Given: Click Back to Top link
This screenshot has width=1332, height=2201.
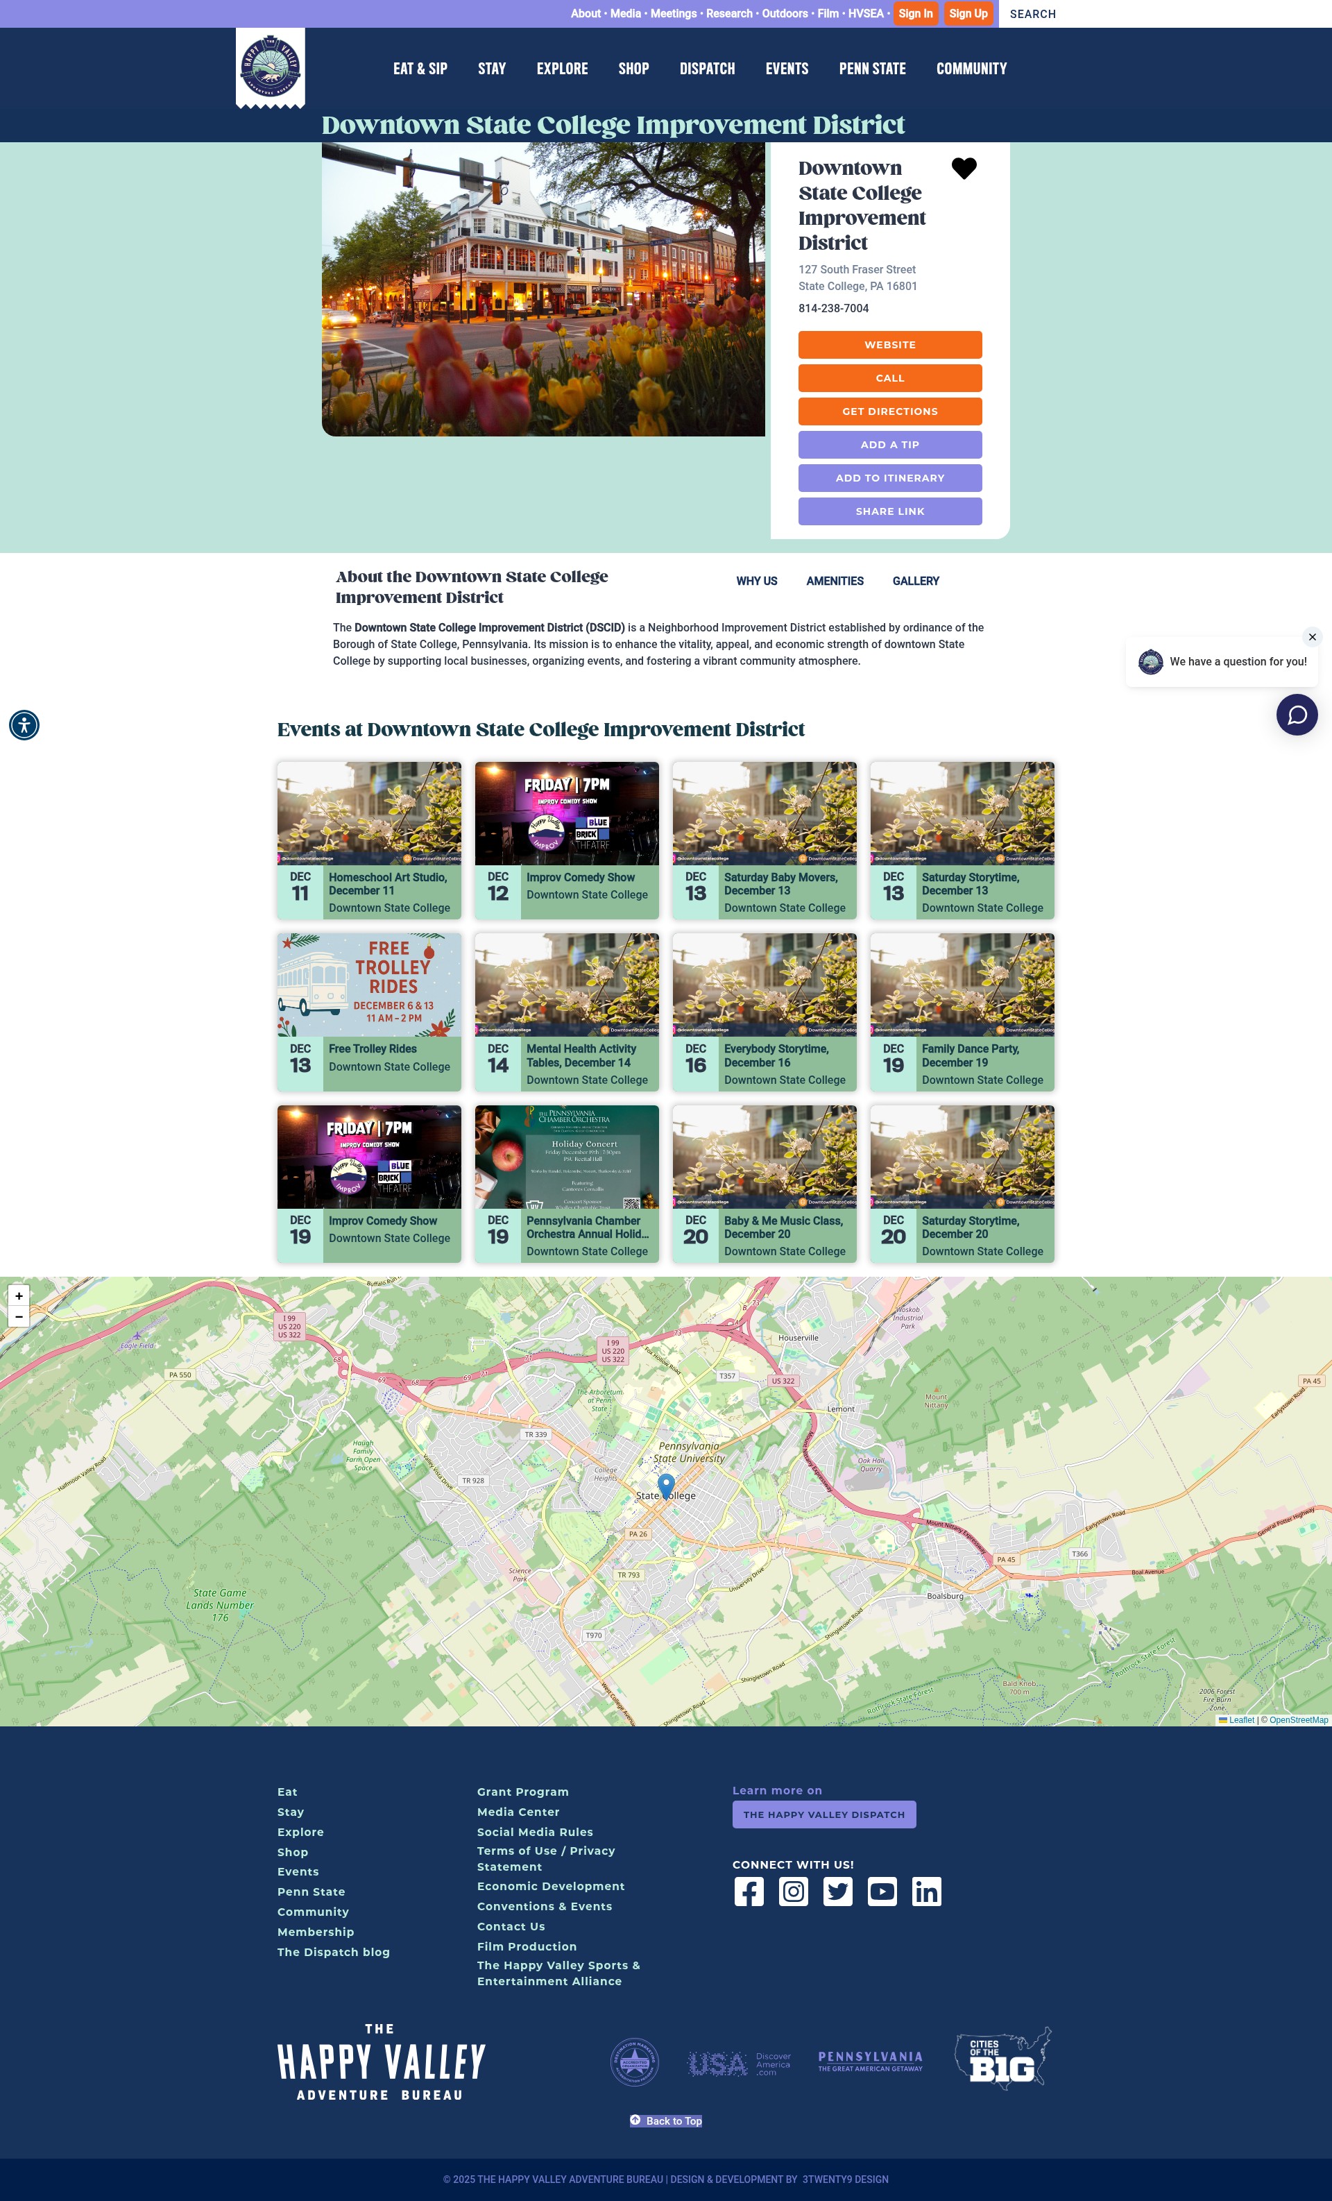Looking at the screenshot, I should [x=665, y=2121].
